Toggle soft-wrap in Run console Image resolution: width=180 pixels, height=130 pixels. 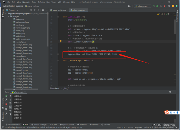[10, 103]
